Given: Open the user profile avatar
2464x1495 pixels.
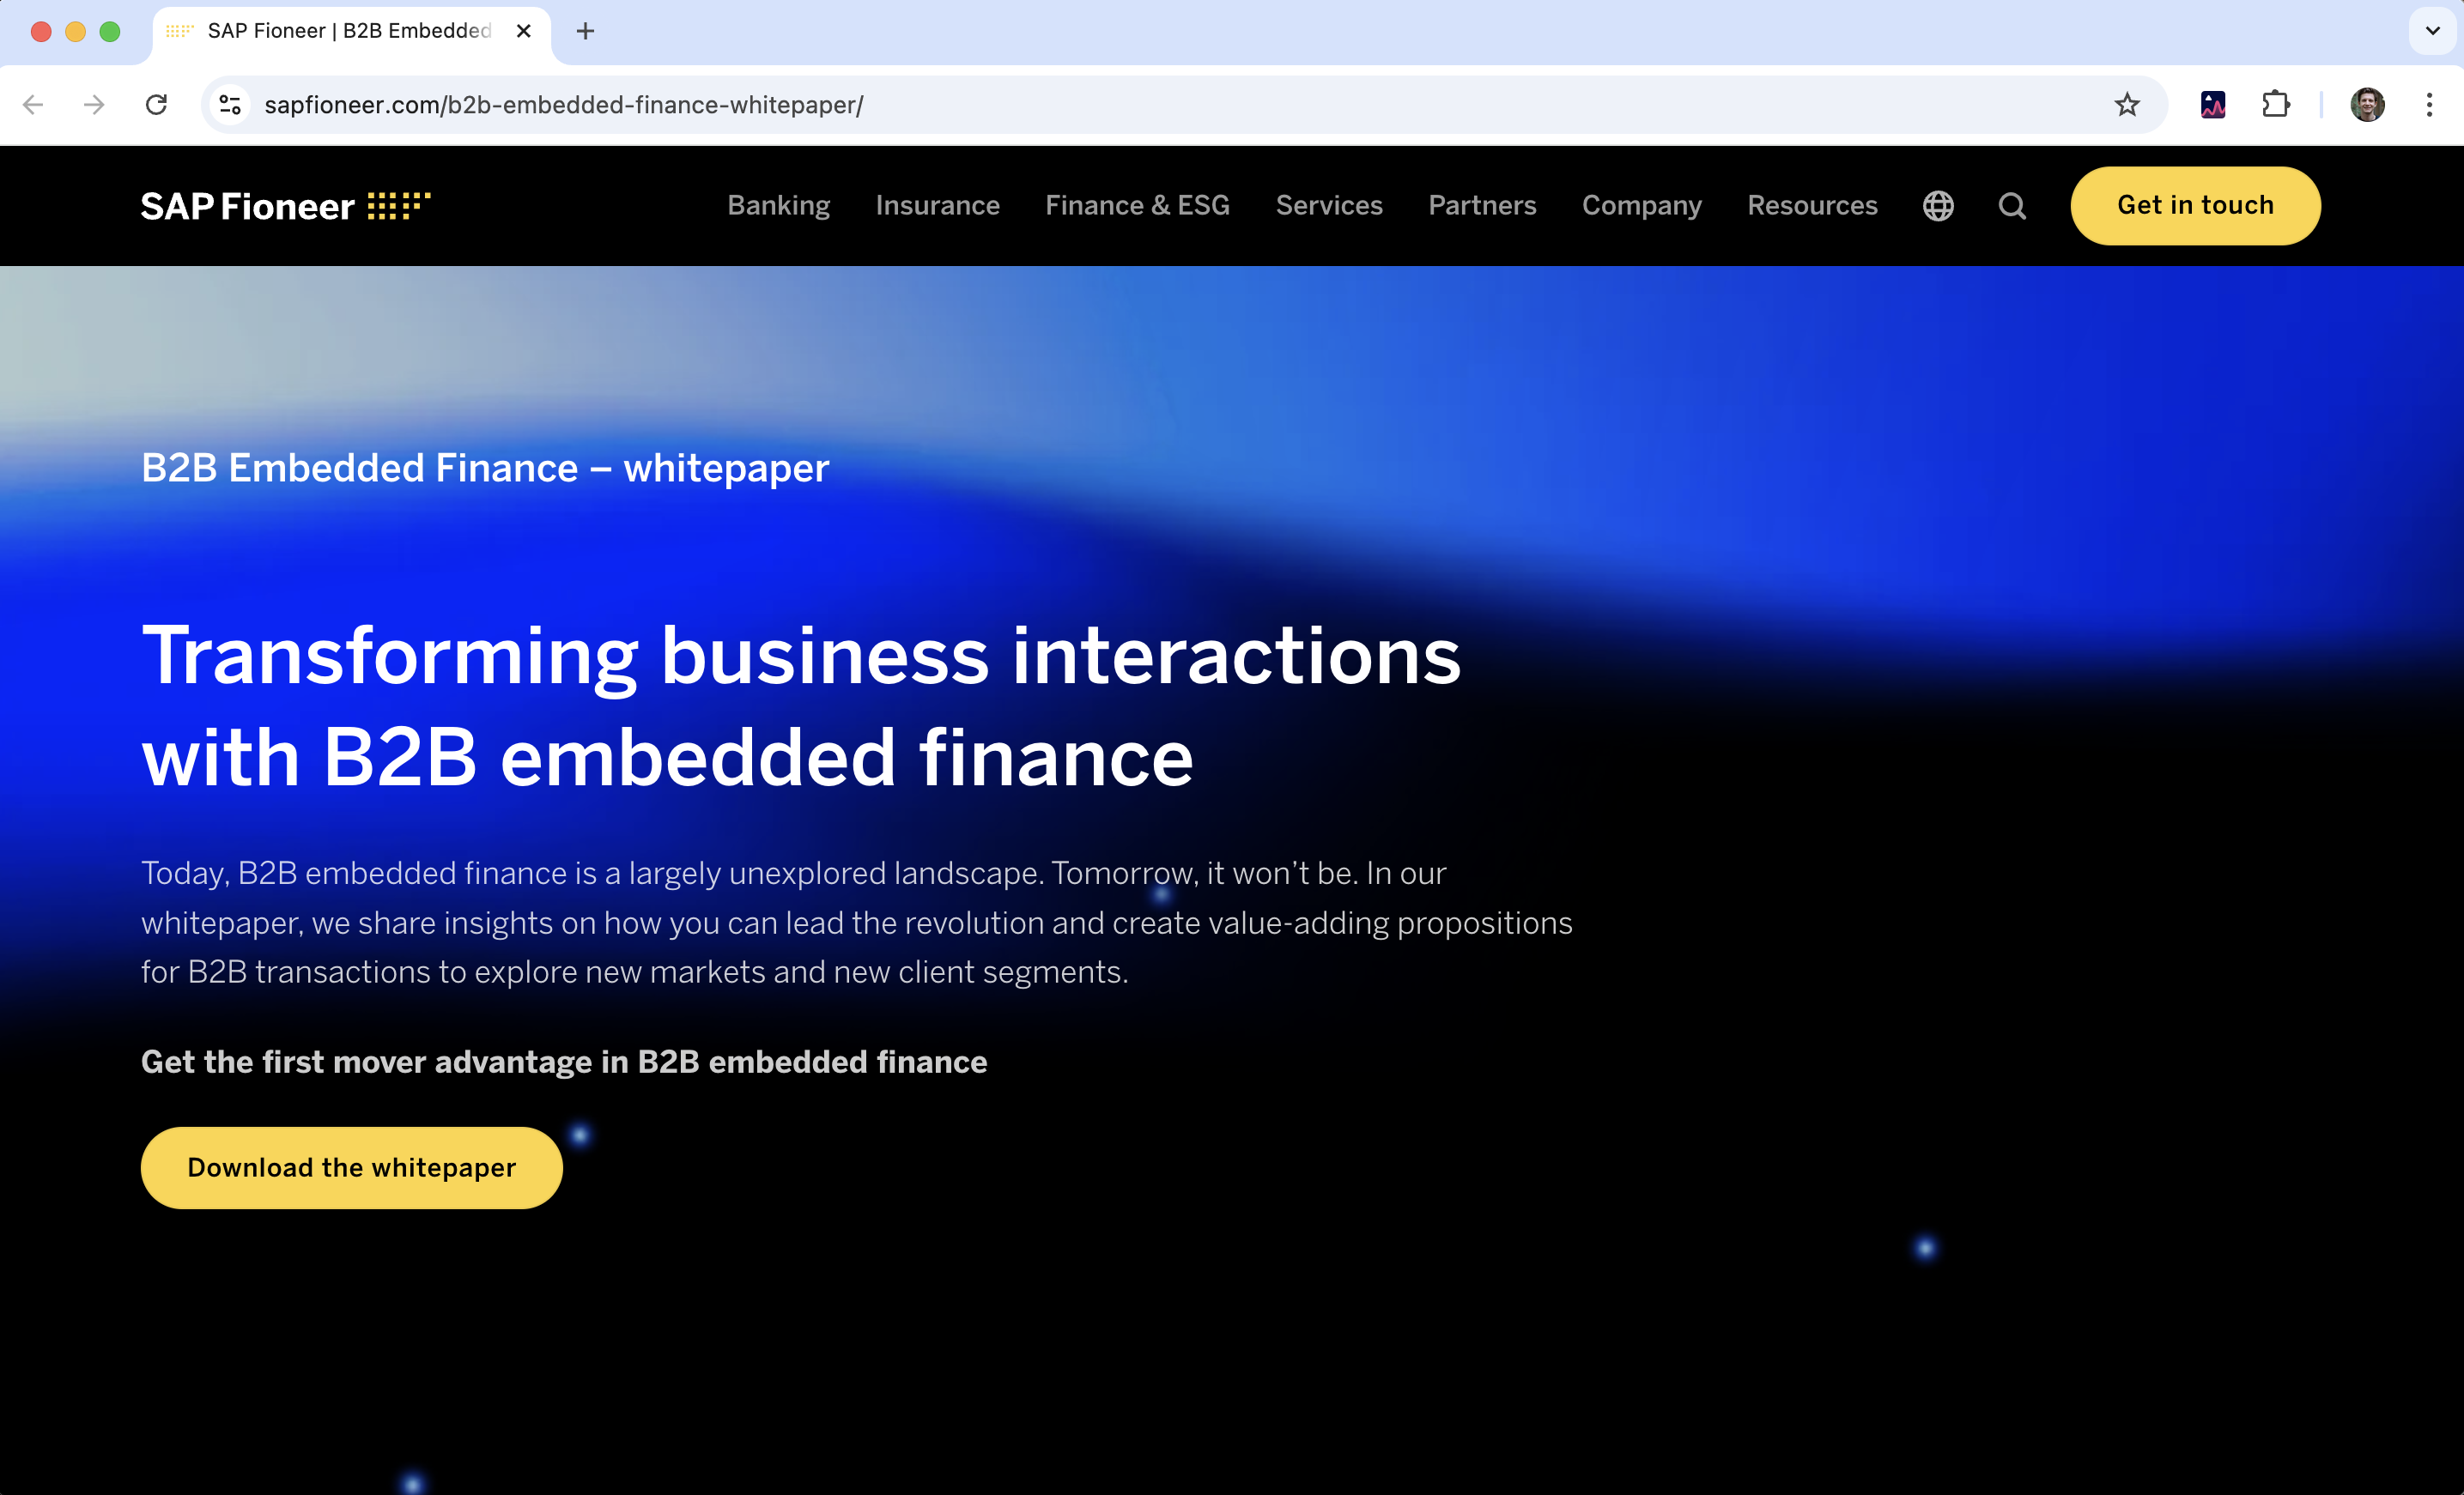Looking at the screenshot, I should 2367,105.
